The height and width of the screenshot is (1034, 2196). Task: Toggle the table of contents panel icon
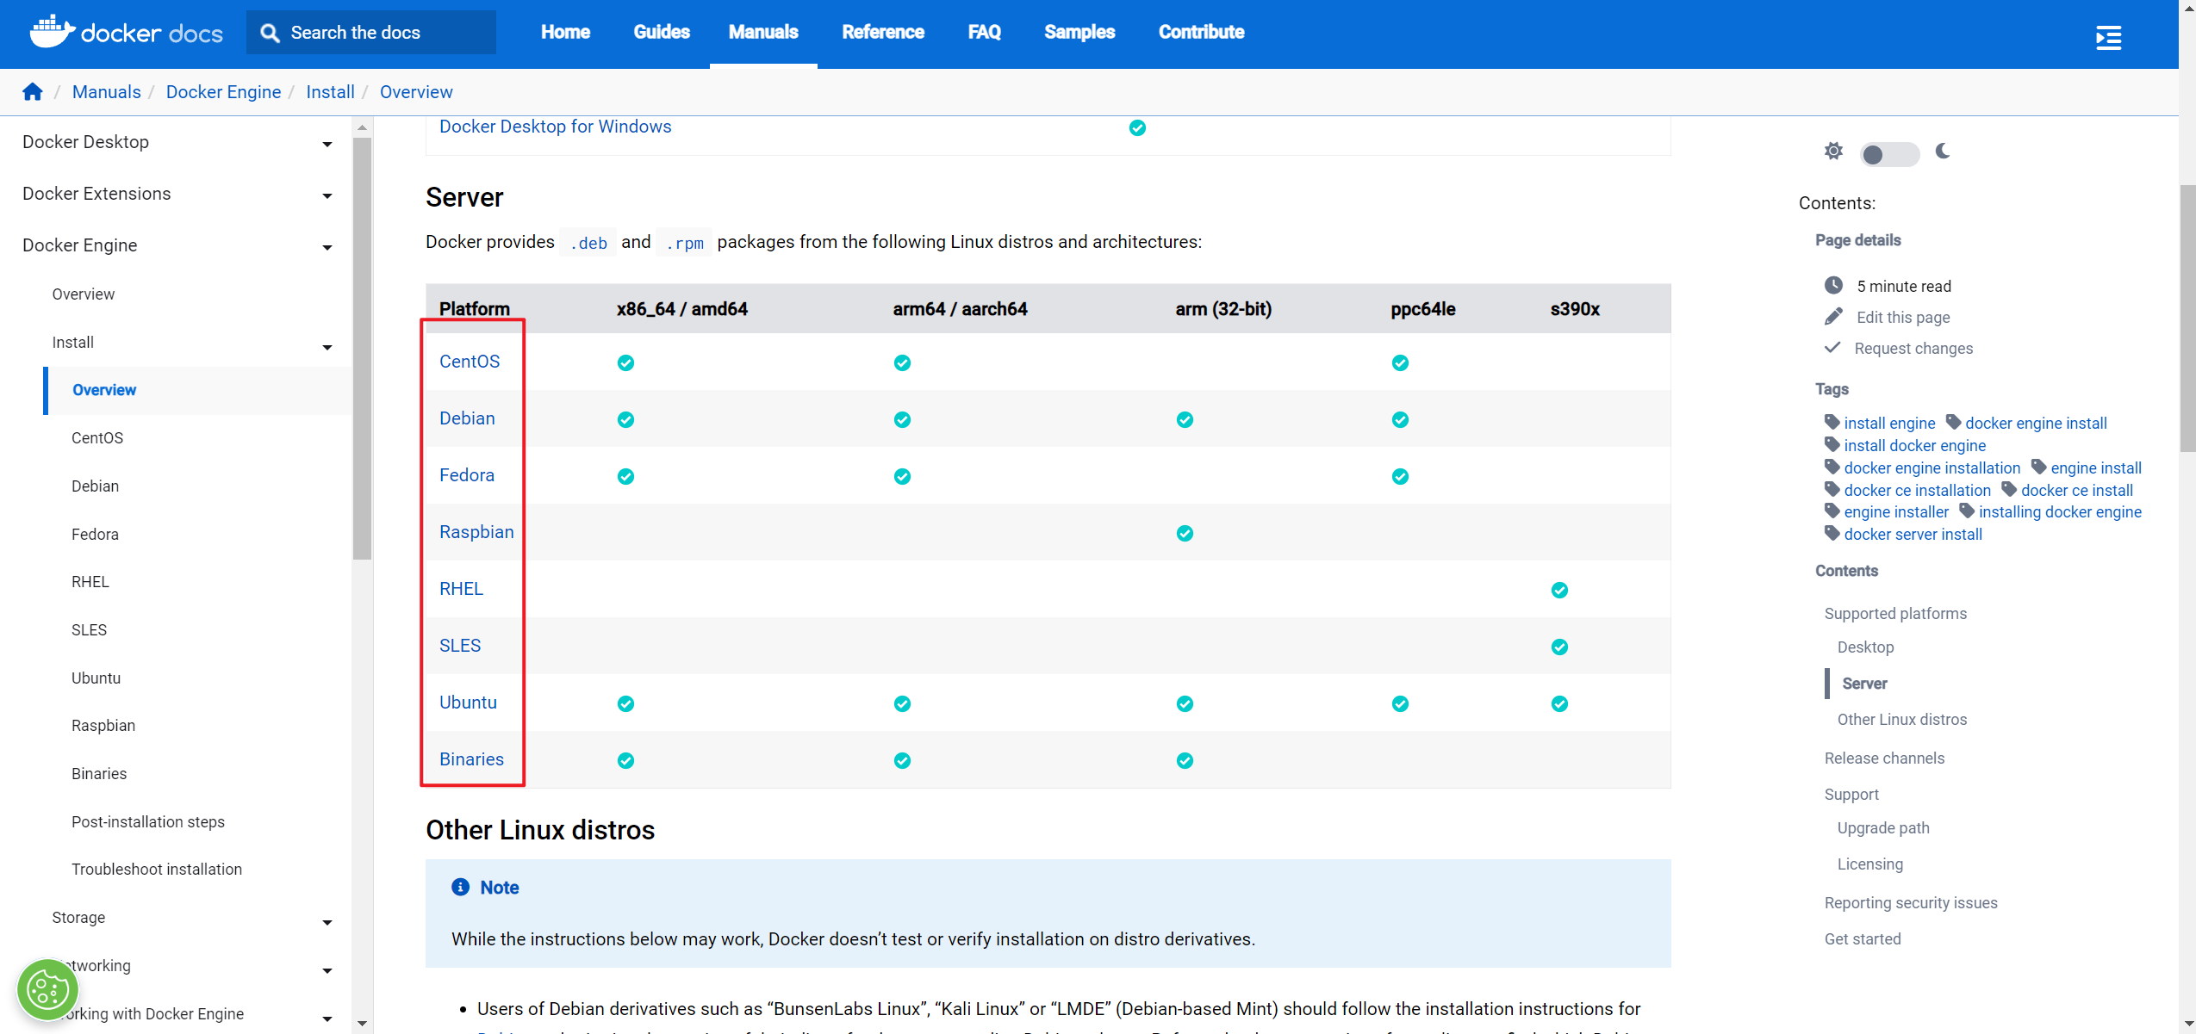pyautogui.click(x=2108, y=38)
